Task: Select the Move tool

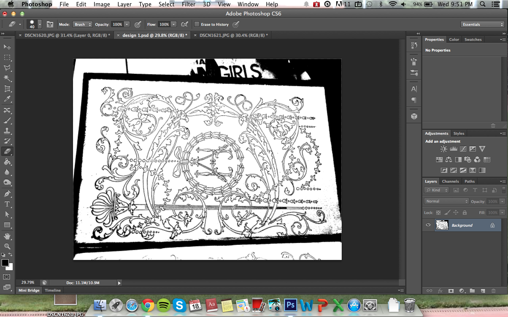Action: 7,47
